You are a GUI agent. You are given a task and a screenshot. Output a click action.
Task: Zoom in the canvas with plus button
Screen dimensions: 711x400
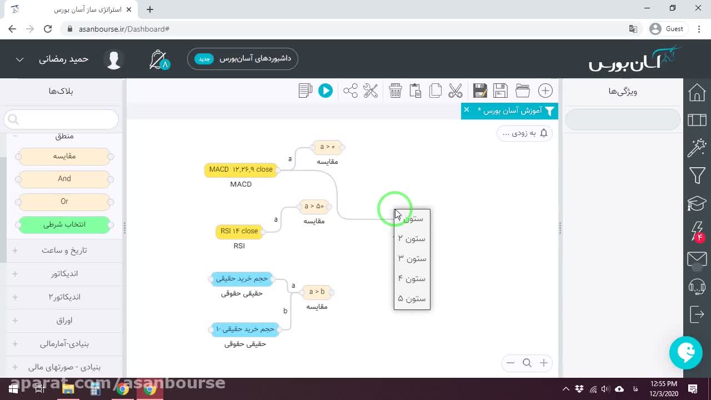(x=544, y=363)
